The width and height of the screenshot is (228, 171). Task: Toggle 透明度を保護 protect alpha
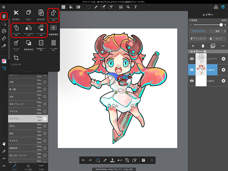click(x=198, y=31)
